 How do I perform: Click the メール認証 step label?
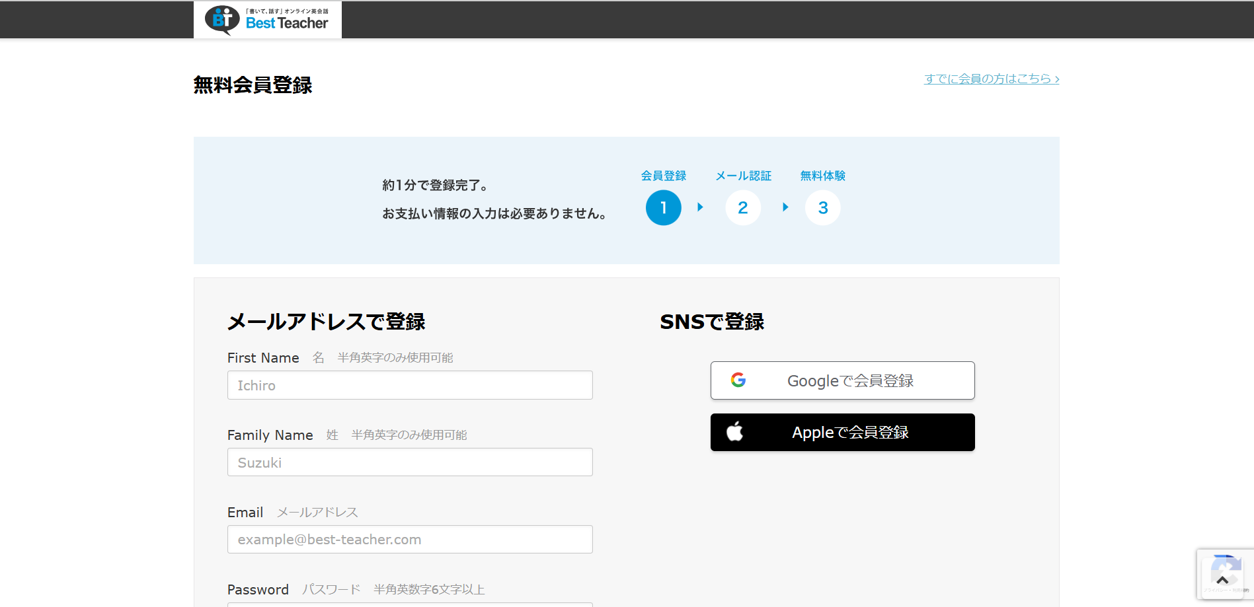743,176
